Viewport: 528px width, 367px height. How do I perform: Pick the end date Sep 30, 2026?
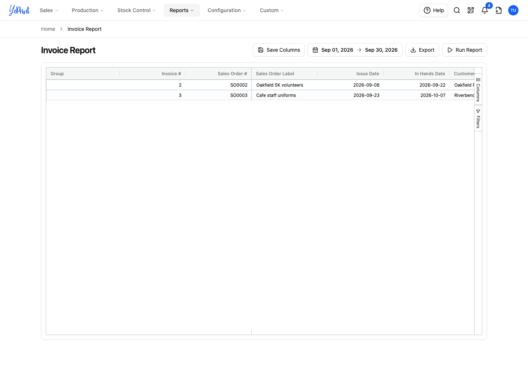381,50
